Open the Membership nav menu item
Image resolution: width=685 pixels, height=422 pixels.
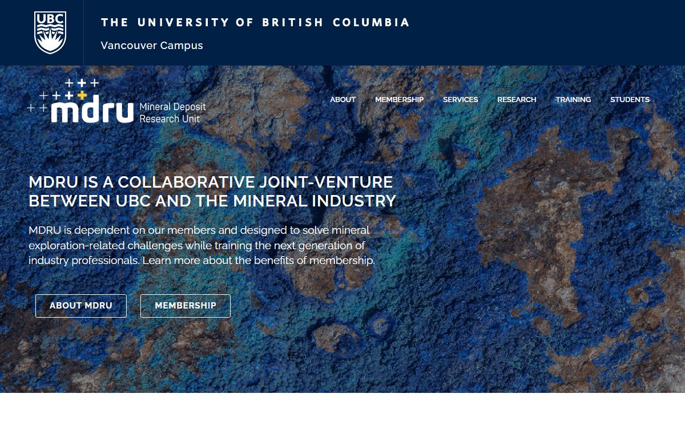point(399,99)
